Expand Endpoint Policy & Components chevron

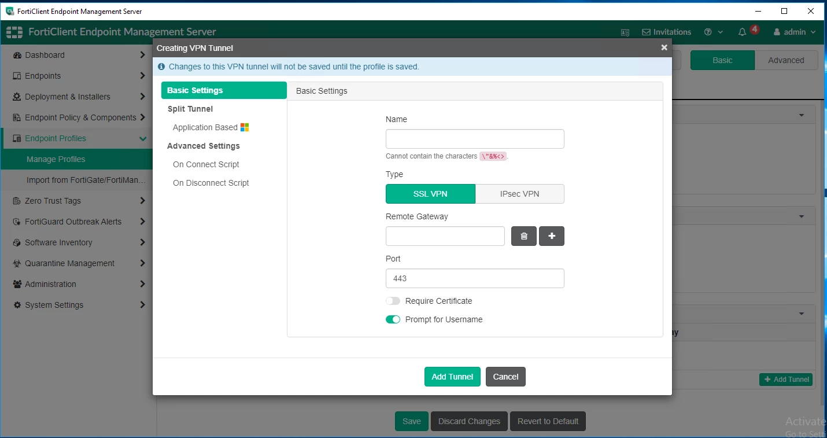[143, 117]
